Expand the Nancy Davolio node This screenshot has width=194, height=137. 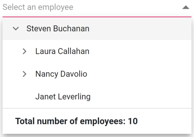25,74
